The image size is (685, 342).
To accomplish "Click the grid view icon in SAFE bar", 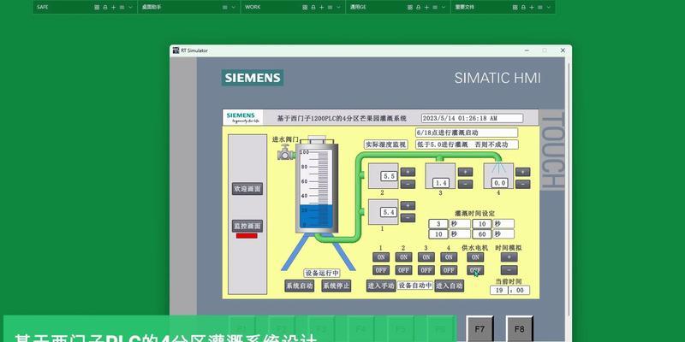I will tap(97, 8).
